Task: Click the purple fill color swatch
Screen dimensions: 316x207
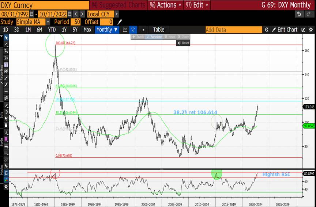Action: (6, 139)
